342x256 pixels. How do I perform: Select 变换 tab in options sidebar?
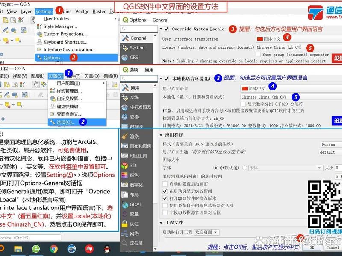pos(136,117)
